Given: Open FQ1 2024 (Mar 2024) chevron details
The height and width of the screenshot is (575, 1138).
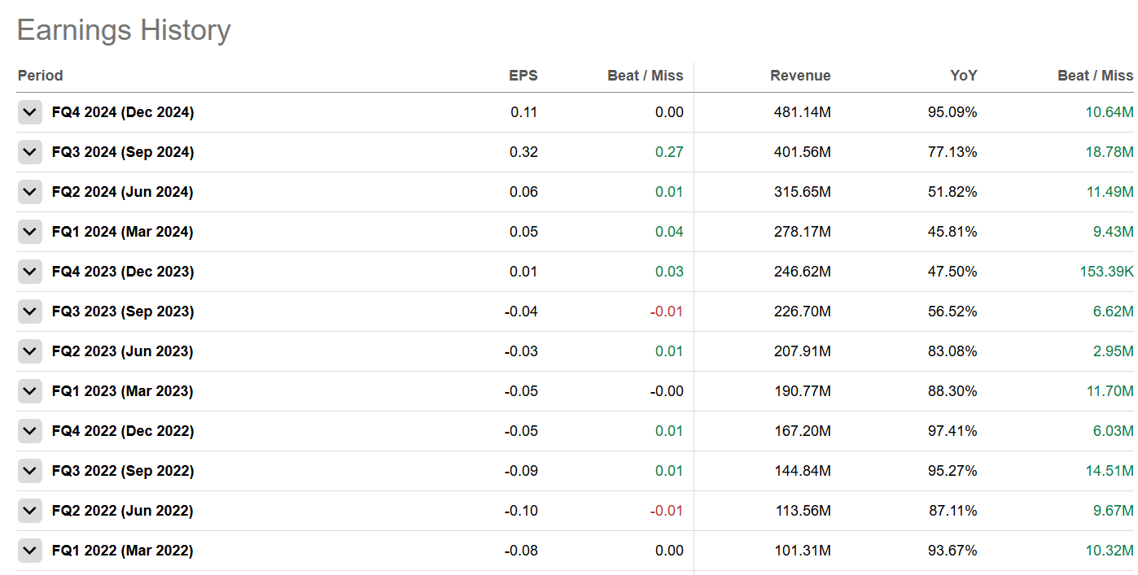Looking at the screenshot, I should coord(30,232).
